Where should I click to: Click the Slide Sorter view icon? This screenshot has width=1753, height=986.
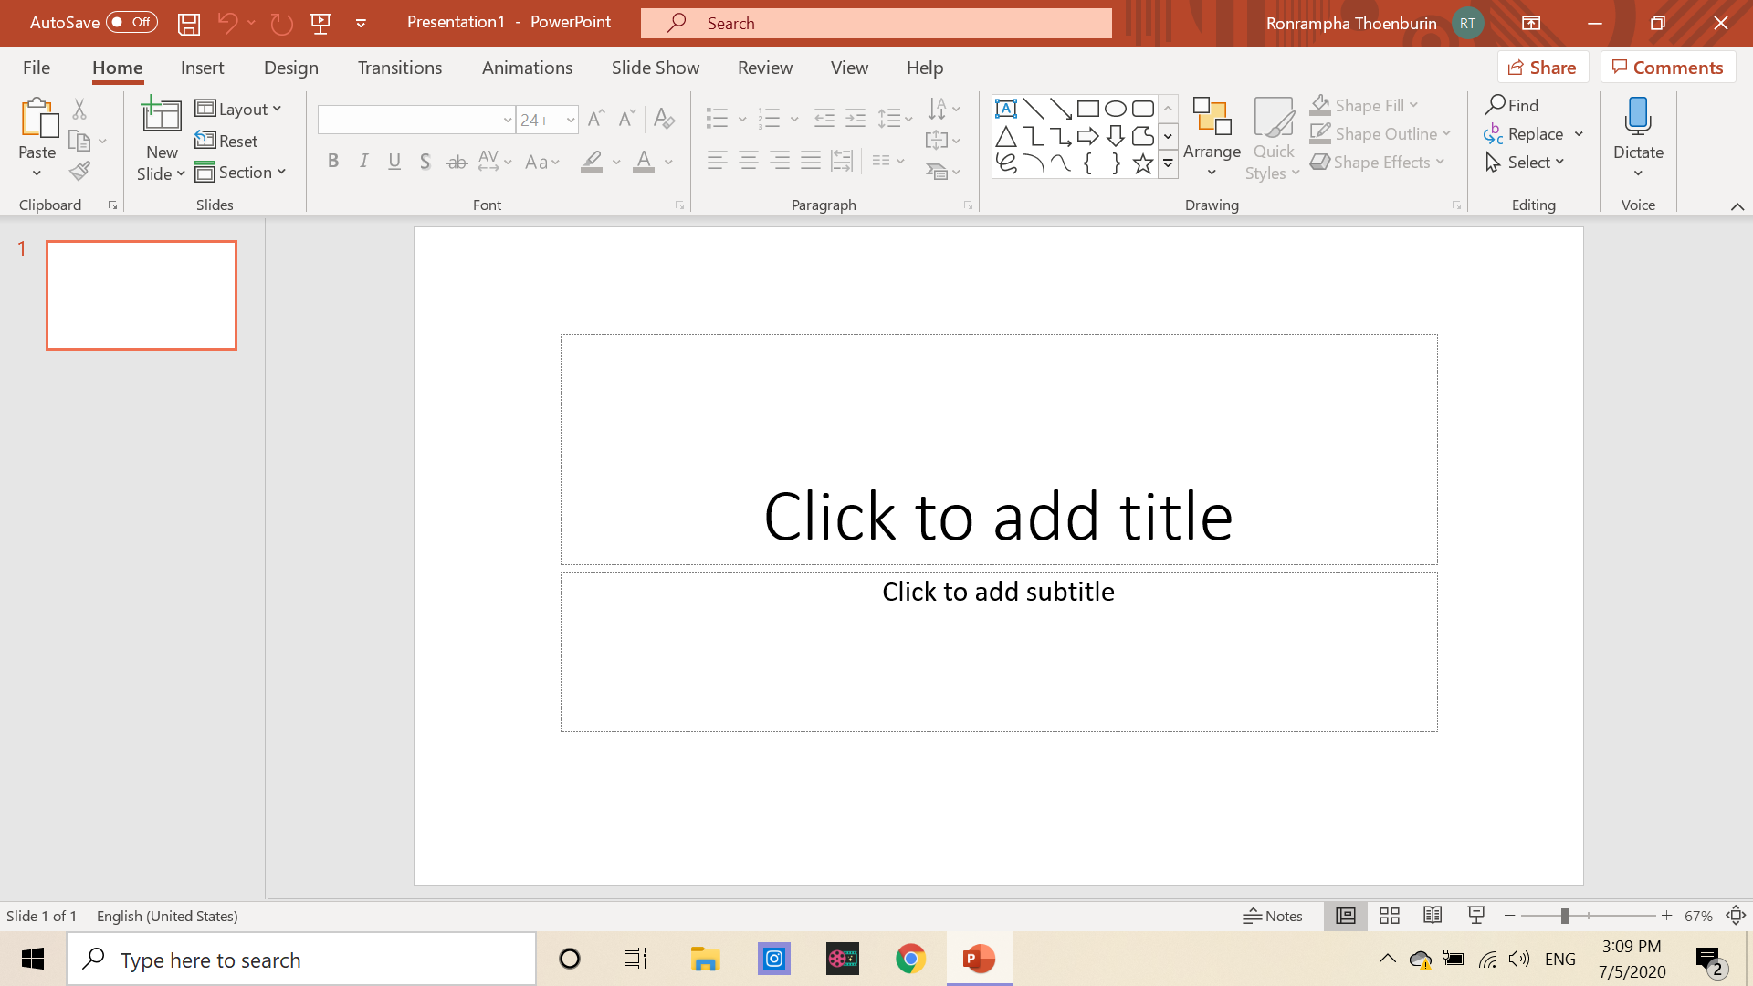pyautogui.click(x=1389, y=916)
